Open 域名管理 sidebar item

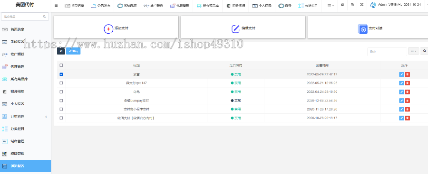(25, 141)
